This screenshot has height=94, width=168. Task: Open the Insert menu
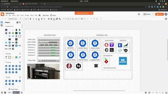pyautogui.click(x=22, y=15)
